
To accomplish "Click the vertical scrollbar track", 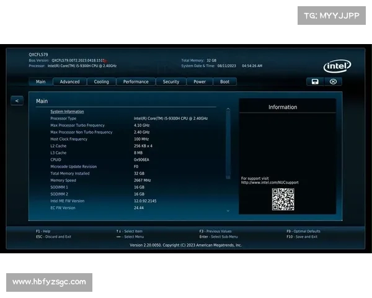I will tap(228, 145).
